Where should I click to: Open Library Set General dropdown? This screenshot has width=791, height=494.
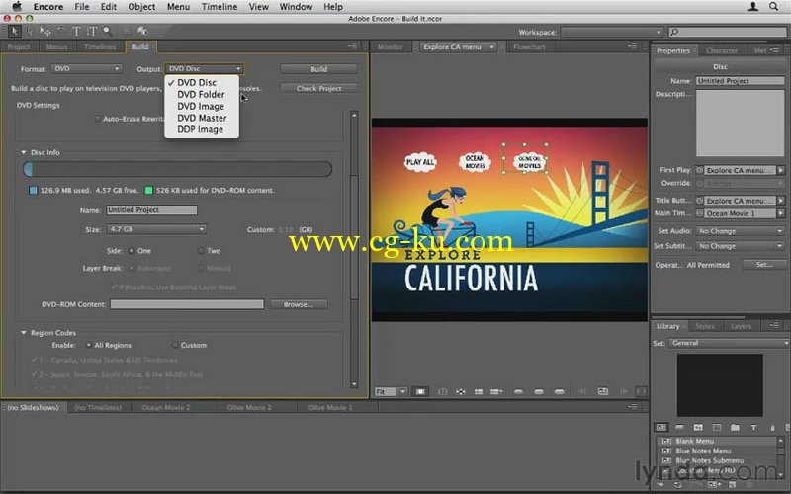[729, 343]
